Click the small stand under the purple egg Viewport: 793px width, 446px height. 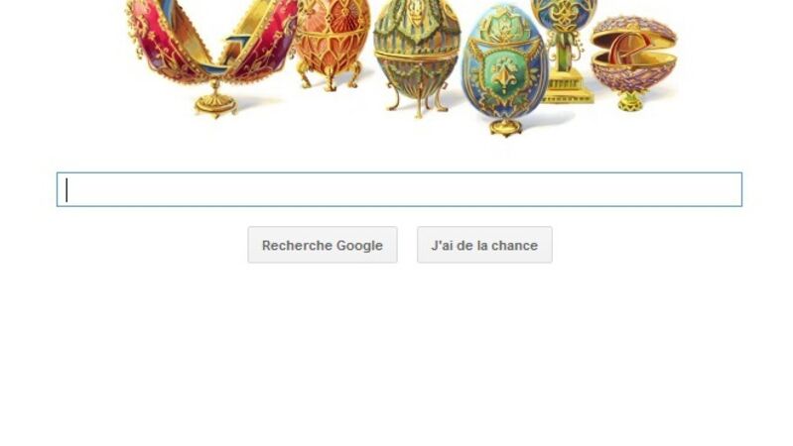click(630, 101)
